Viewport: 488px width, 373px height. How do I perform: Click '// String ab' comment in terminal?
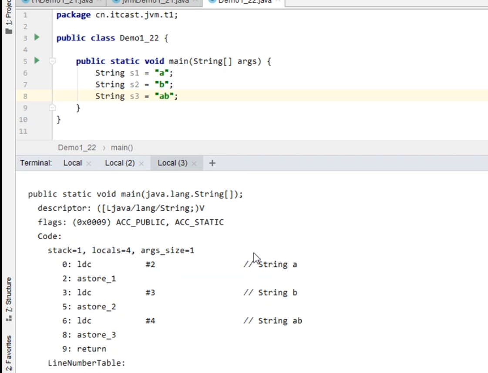click(x=273, y=321)
